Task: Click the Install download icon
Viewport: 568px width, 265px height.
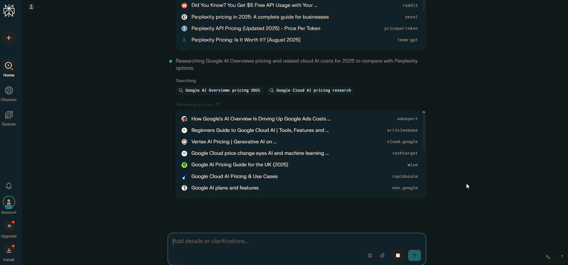Action: click(9, 250)
